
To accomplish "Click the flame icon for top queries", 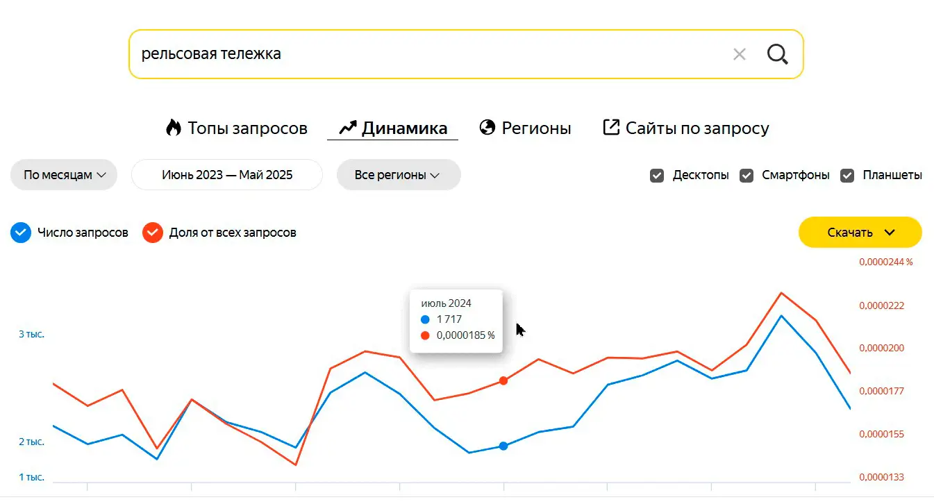I will (x=173, y=128).
